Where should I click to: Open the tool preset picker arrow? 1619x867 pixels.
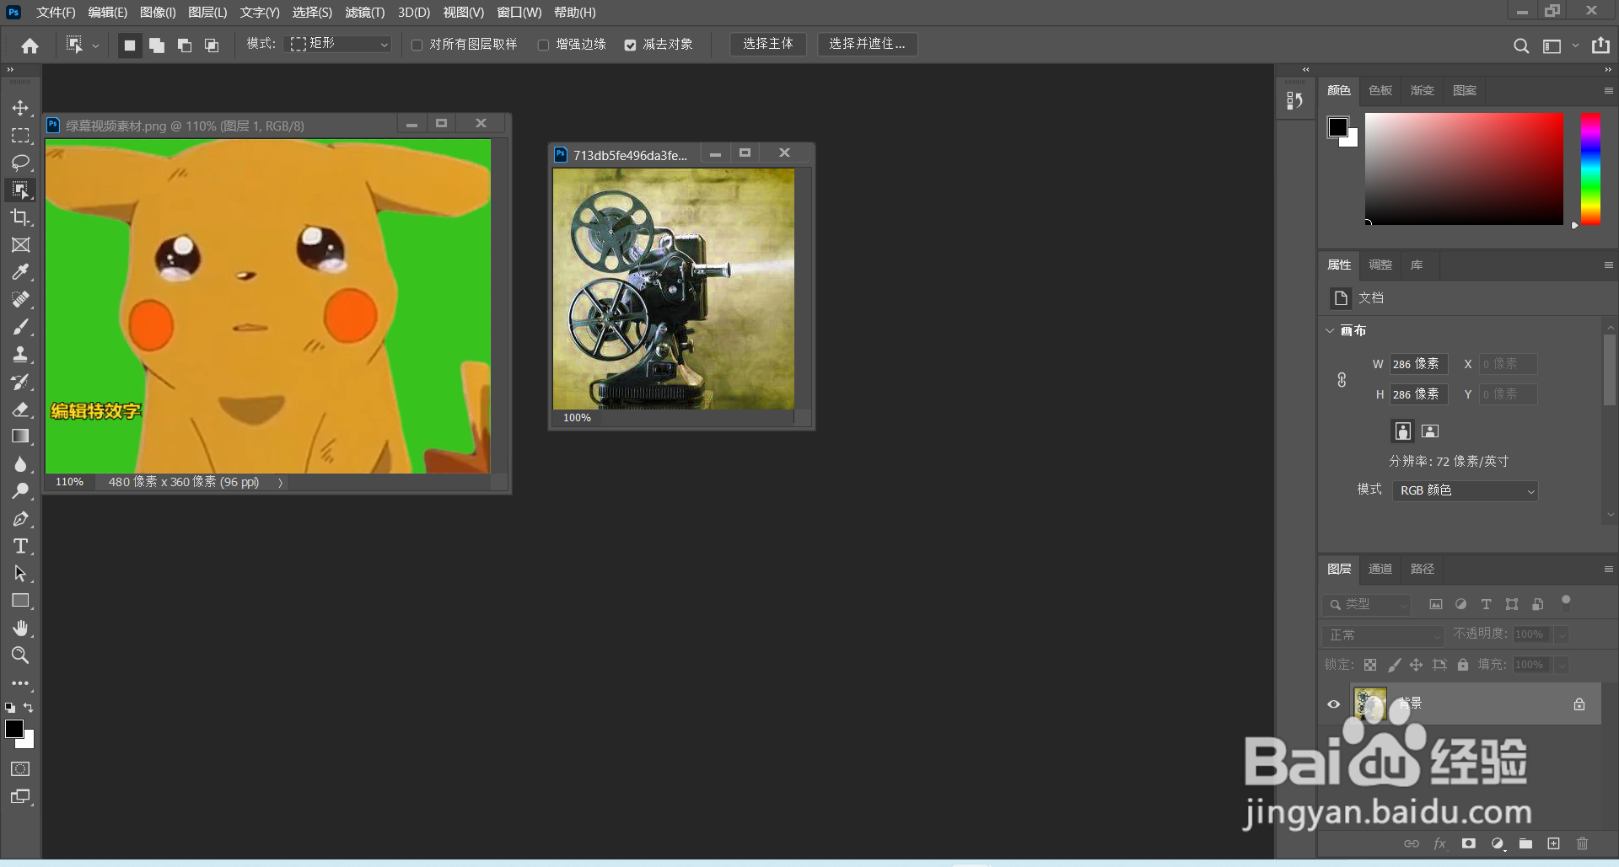(95, 46)
